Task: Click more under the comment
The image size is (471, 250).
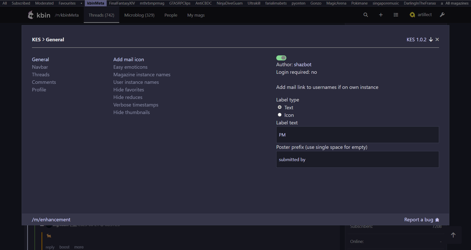Action: [79, 247]
